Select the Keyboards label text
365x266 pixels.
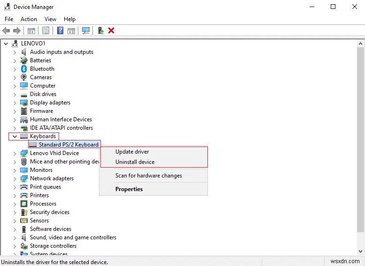click(x=43, y=136)
